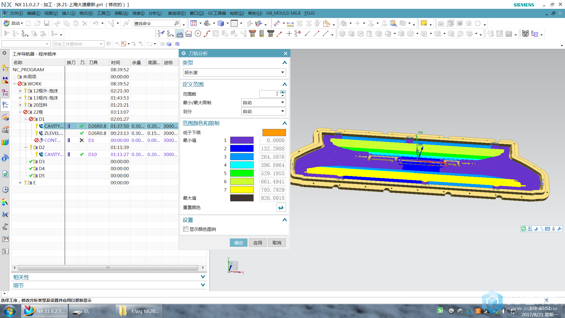This screenshot has width=565, height=318.
Task: Click the red arrow hatched pattern icon
Action: (x=189, y=34)
